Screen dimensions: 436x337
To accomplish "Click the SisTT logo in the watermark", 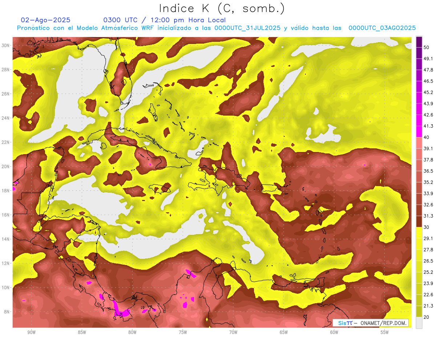I will point(345,323).
